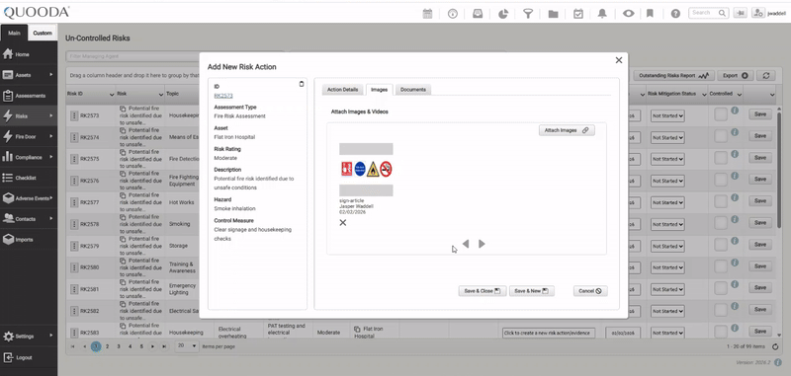
Task: Click the refresh icon next to Export
Action: [765, 76]
